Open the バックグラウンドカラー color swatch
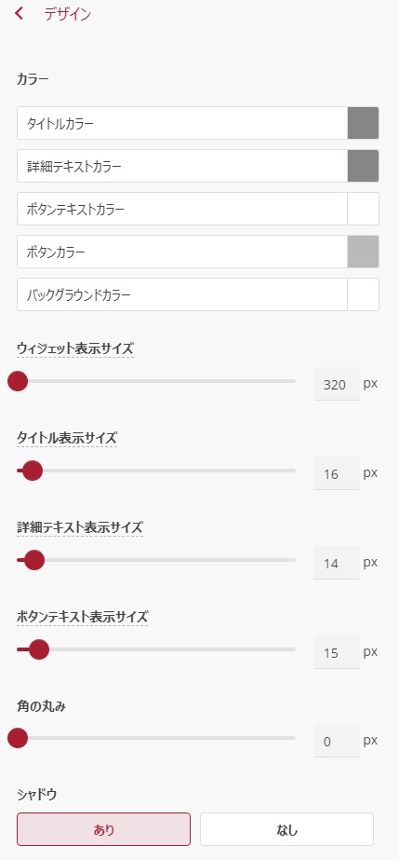 (x=363, y=294)
